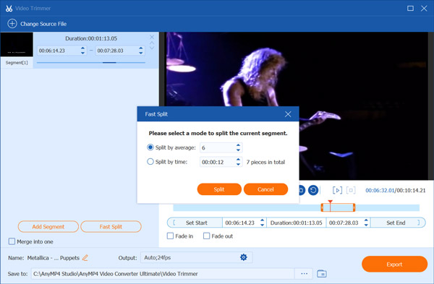Decrease the Split by average count
The image size is (434, 284).
238,150
